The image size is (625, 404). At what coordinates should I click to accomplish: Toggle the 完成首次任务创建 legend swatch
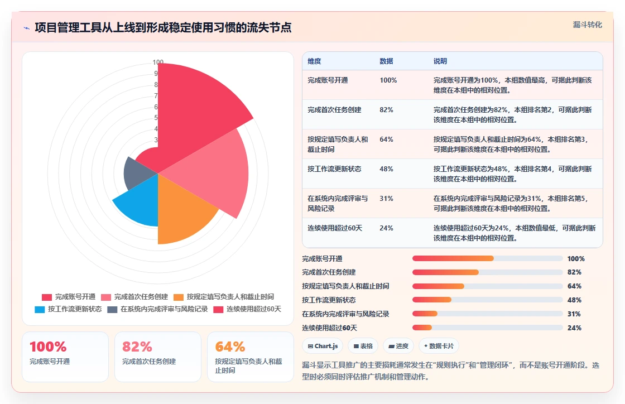[x=106, y=297]
